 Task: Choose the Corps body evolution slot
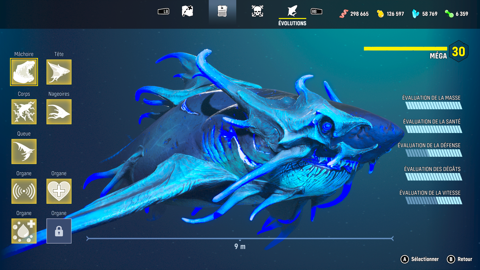click(24, 112)
